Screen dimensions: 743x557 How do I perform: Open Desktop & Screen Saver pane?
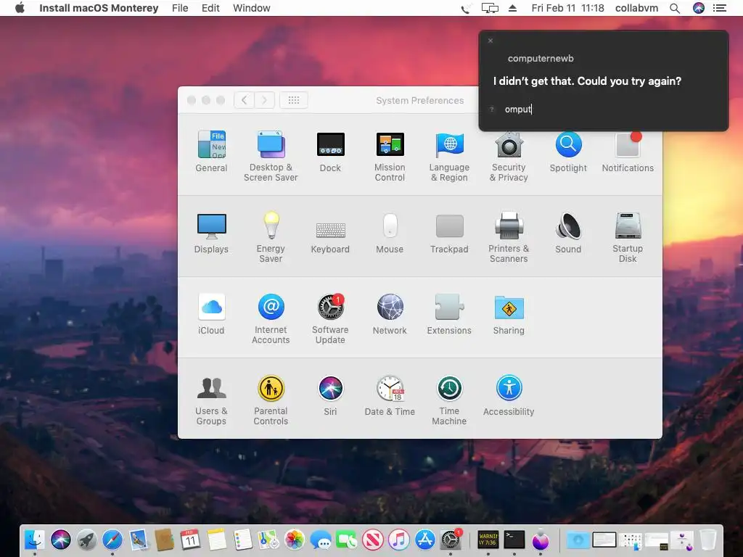pos(271,157)
